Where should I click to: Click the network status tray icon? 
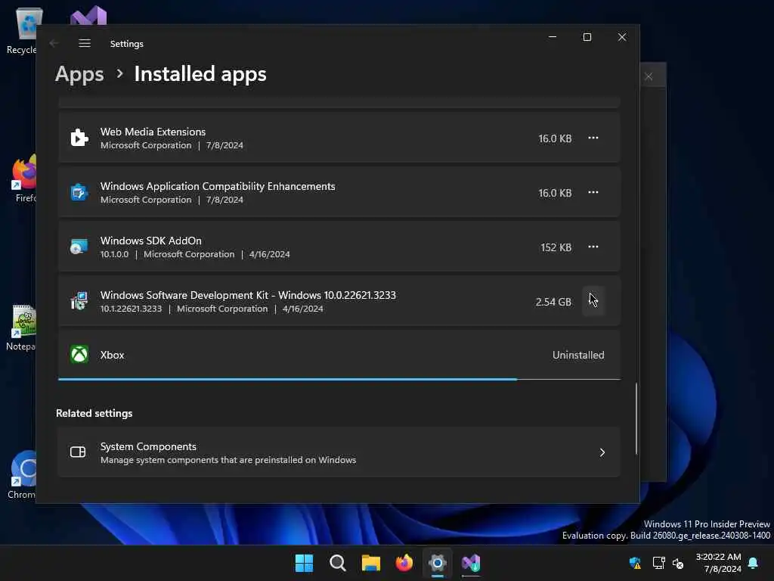[658, 563]
